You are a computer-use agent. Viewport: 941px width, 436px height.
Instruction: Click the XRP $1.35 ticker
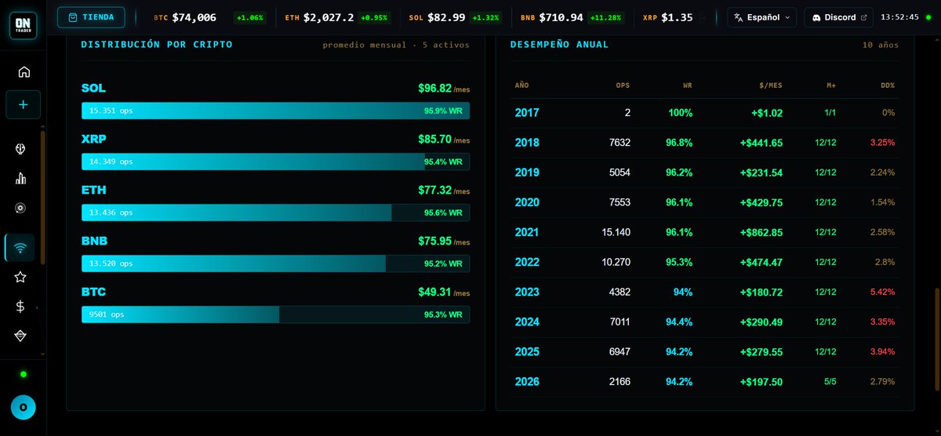tap(667, 17)
